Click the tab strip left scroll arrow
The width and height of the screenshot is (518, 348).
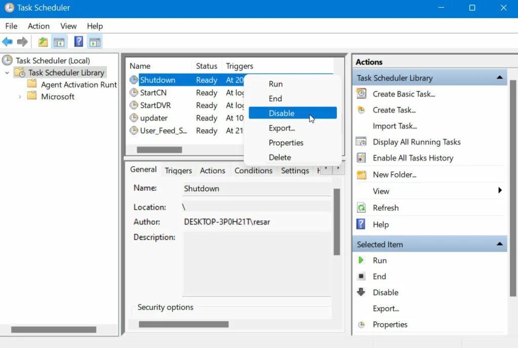(x=326, y=169)
